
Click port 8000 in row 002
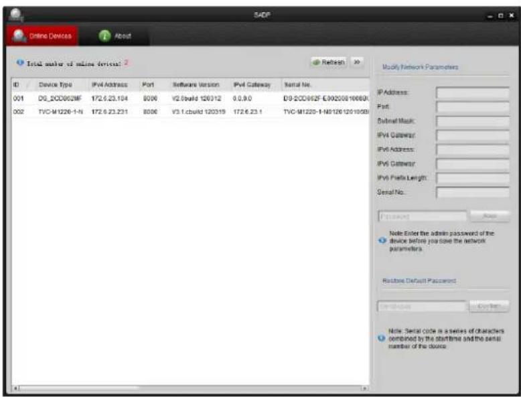tap(150, 112)
